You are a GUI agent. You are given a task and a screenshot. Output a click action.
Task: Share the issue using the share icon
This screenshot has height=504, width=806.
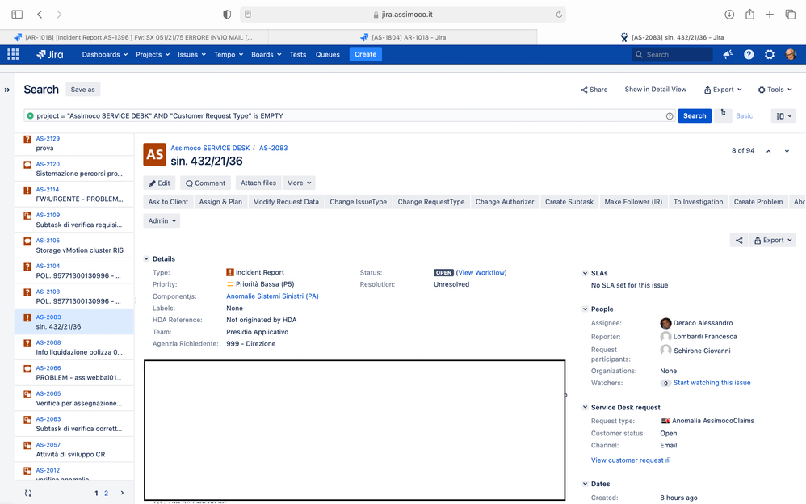coord(739,239)
